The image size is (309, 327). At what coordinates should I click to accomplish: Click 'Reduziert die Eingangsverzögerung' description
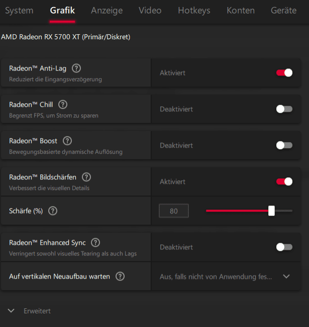56,80
